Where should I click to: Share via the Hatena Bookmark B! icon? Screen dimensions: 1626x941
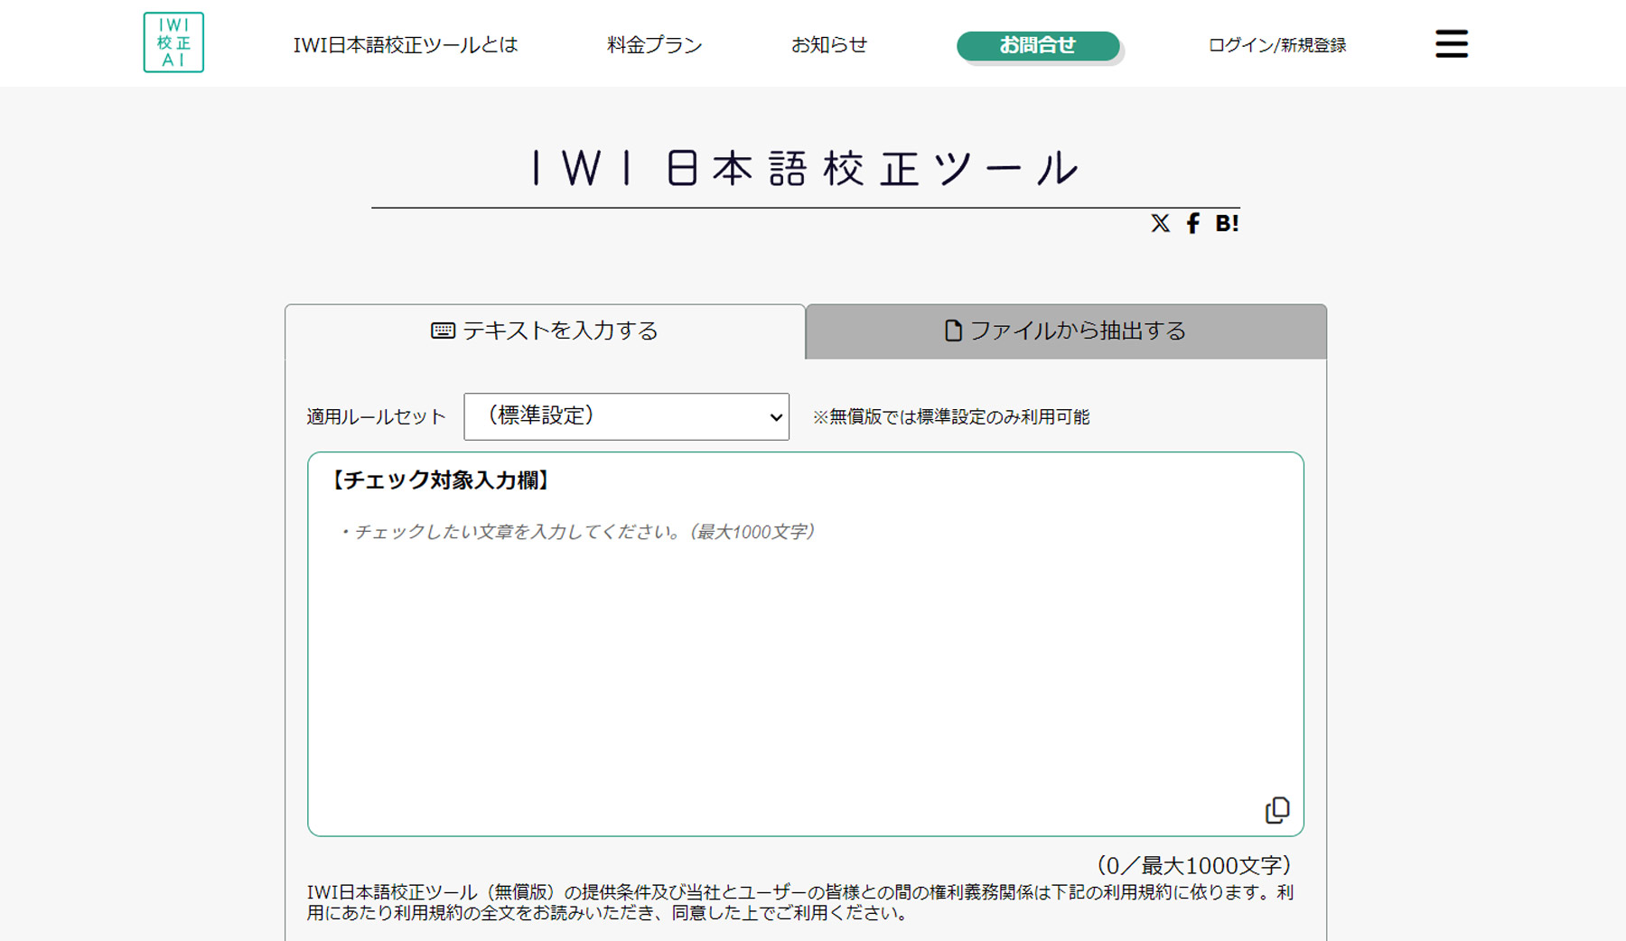tap(1227, 223)
